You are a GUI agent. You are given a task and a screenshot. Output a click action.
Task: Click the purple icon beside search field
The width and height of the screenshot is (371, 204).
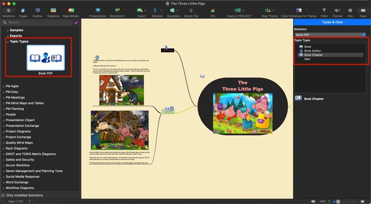click(x=77, y=22)
